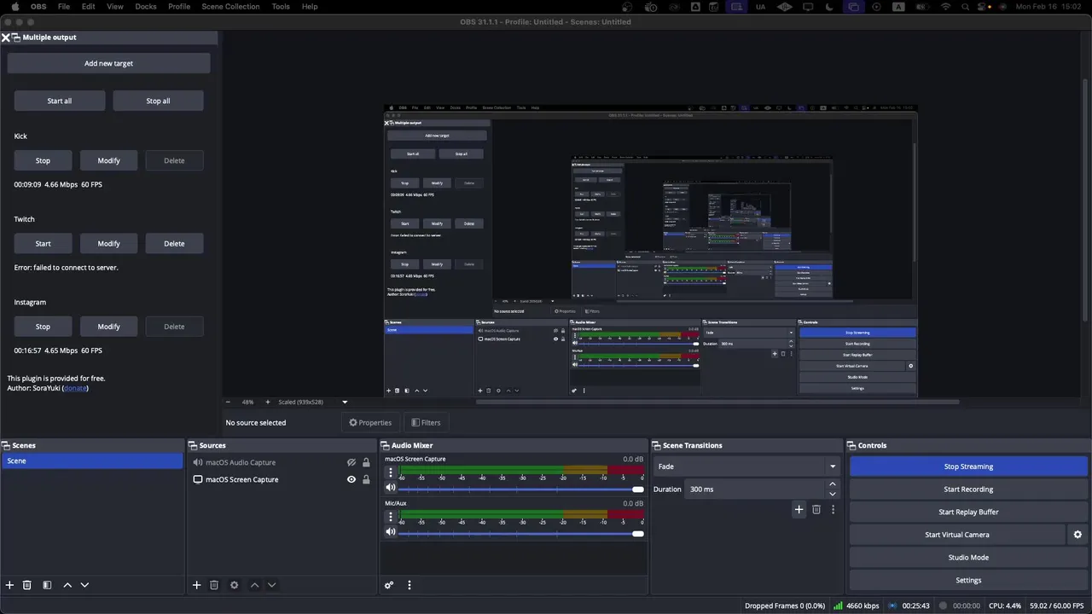This screenshot has height=614, width=1092.
Task: Open Audio Mixer dock options menu
Action: pyautogui.click(x=409, y=585)
